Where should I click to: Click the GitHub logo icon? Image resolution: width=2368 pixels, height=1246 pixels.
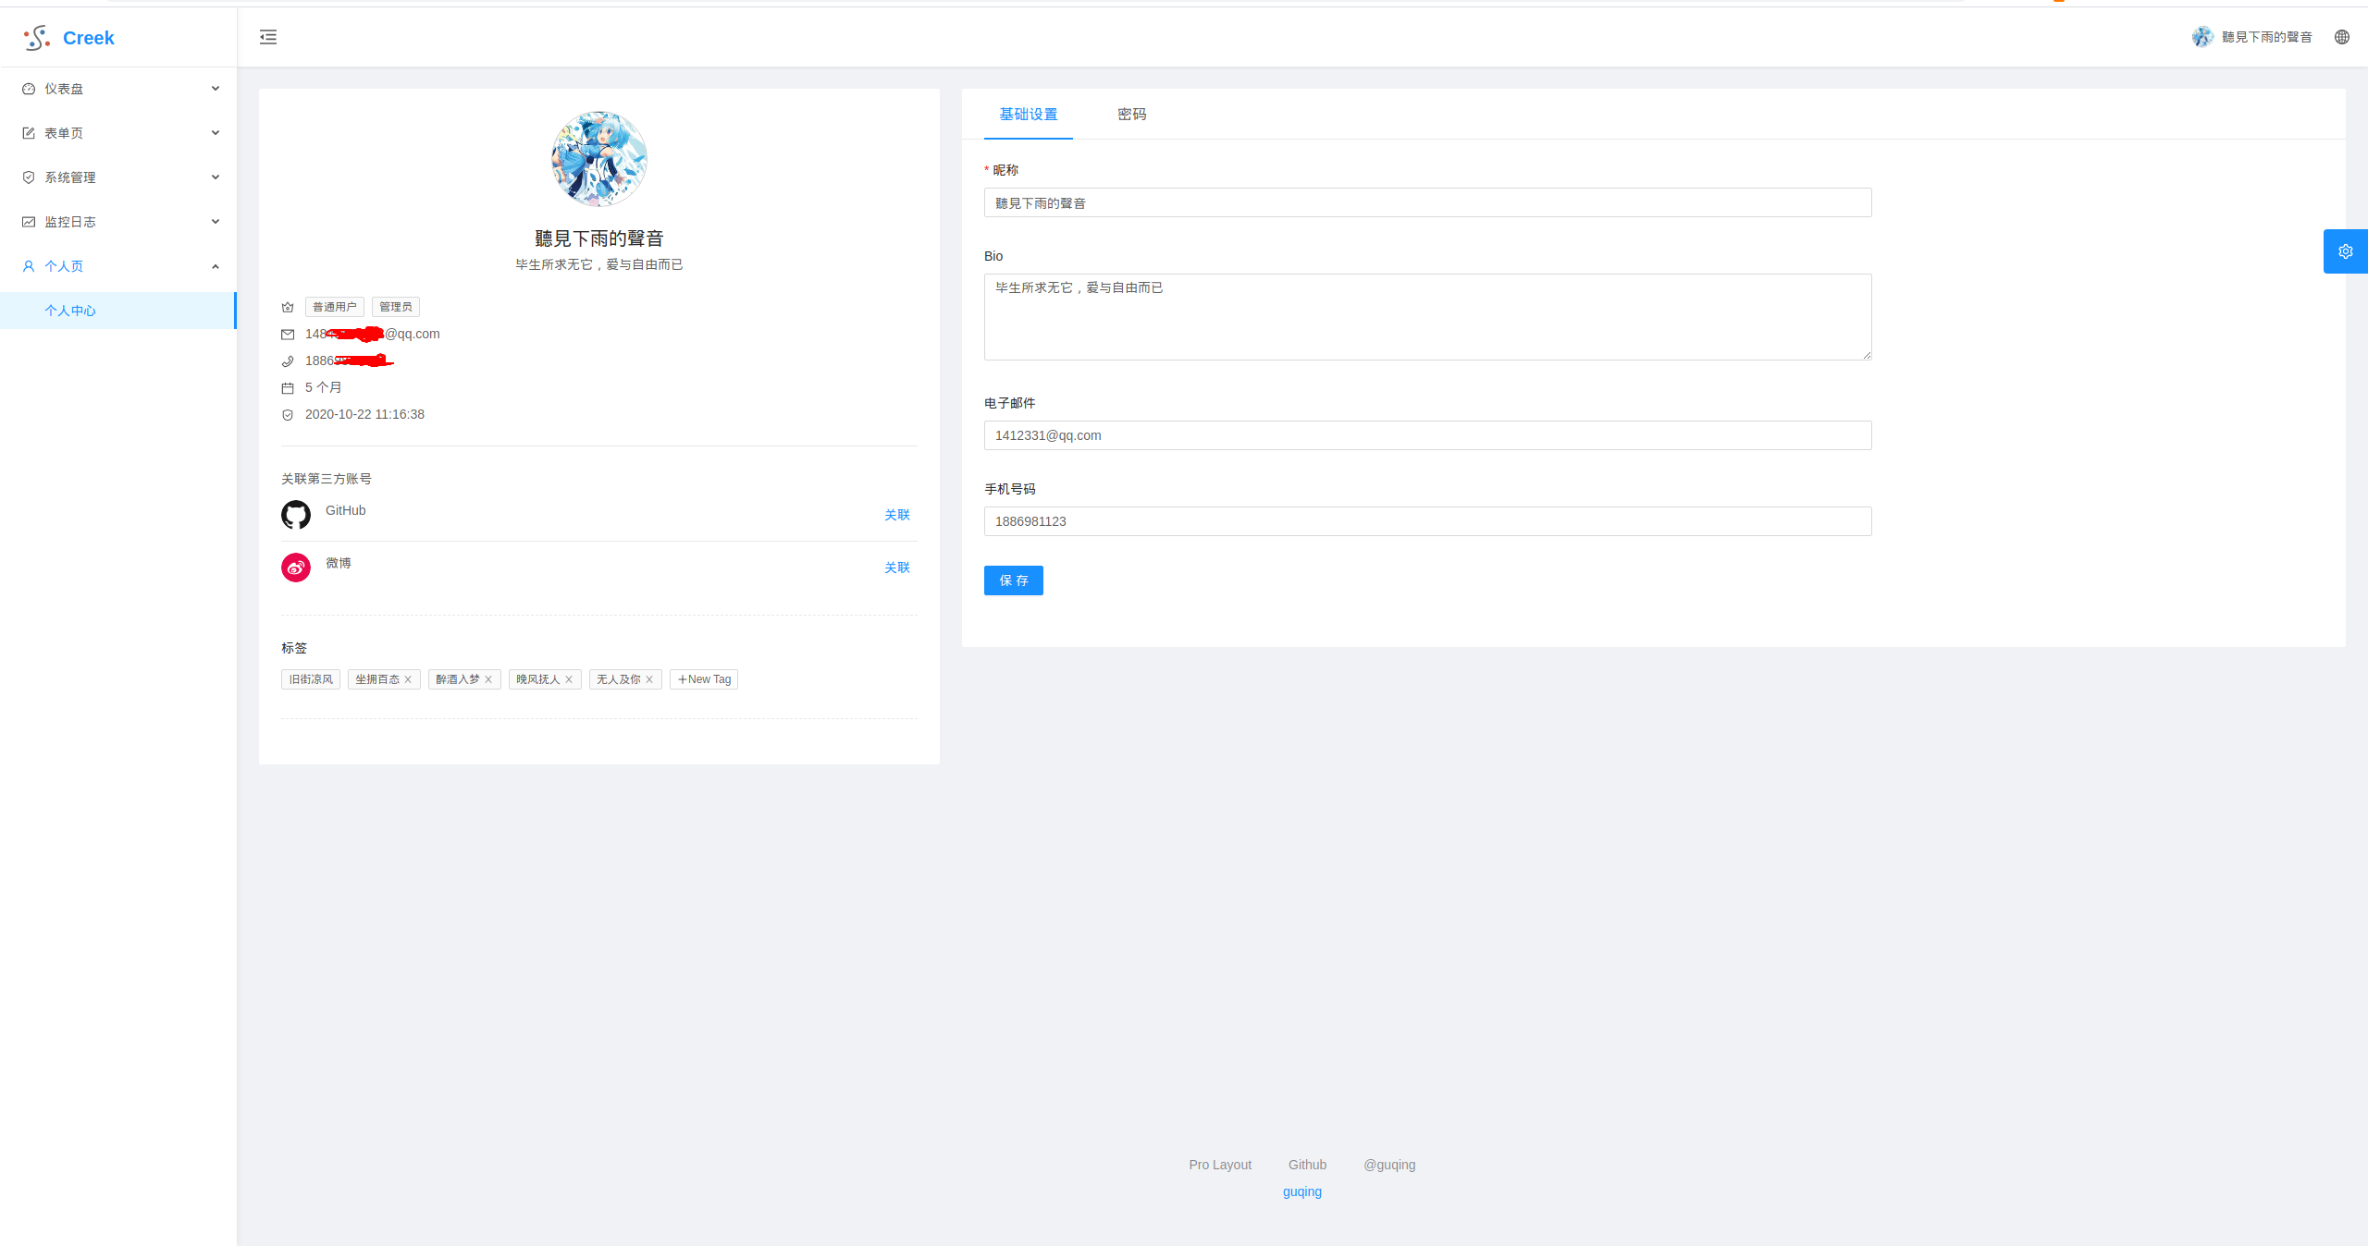pyautogui.click(x=296, y=515)
